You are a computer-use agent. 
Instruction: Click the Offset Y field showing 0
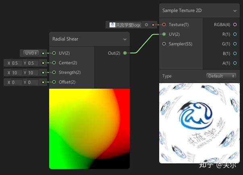point(33,82)
